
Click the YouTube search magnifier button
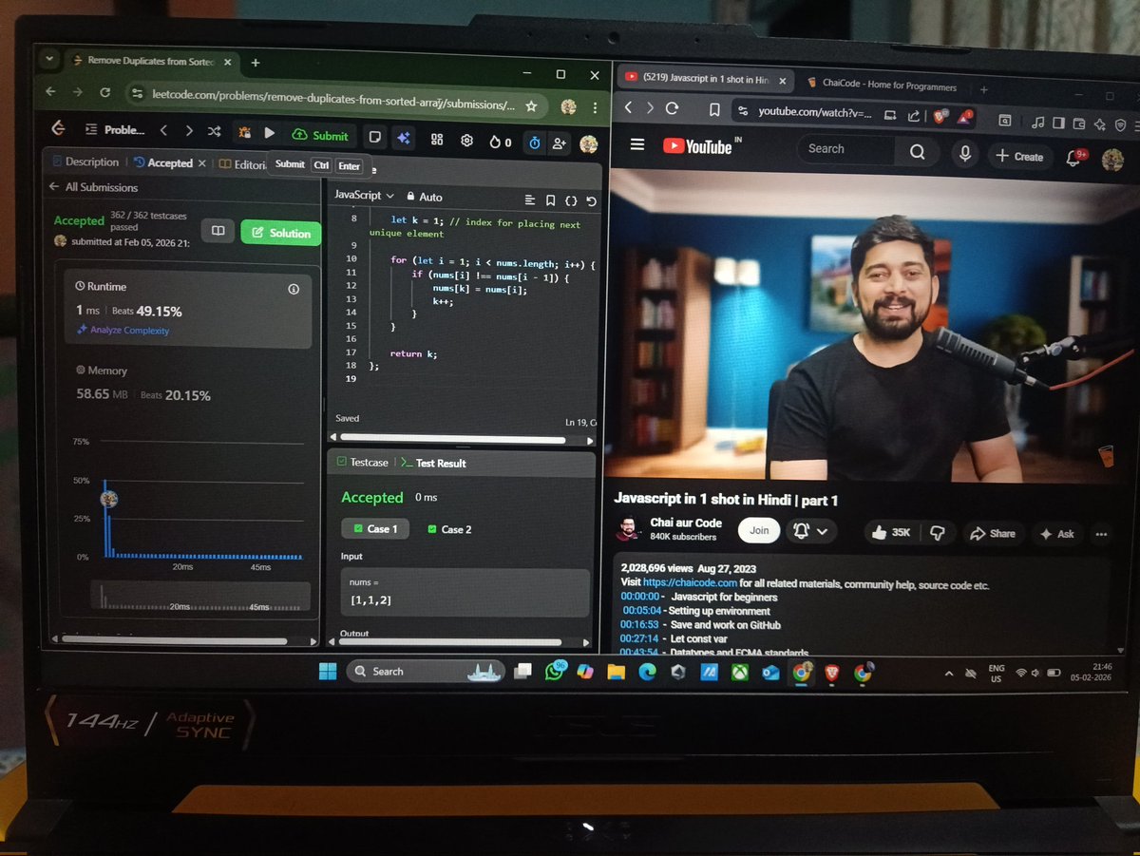[x=917, y=152]
